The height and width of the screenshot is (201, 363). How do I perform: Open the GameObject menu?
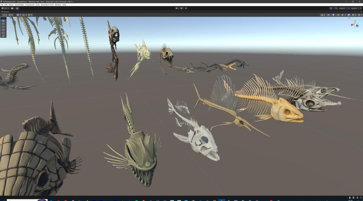tap(19, 5)
